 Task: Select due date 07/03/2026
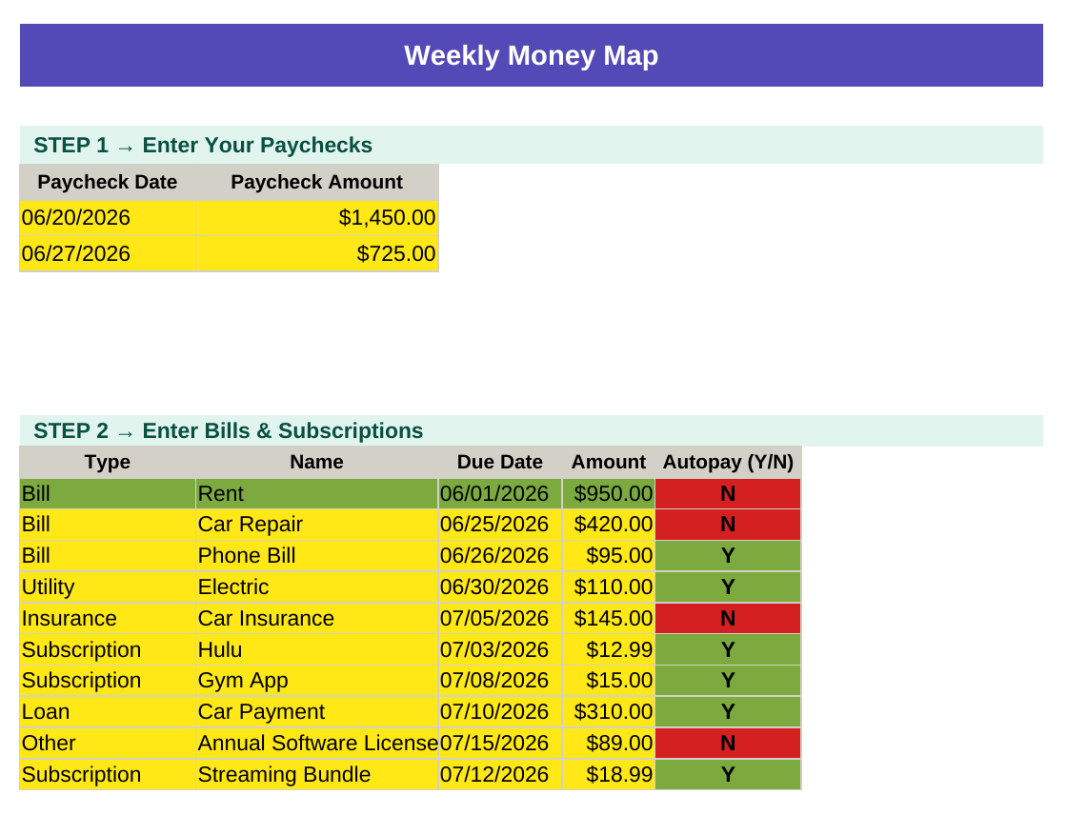pos(500,649)
